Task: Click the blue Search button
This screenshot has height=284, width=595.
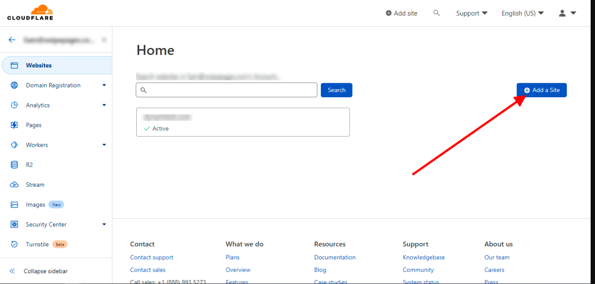Action: pos(337,90)
